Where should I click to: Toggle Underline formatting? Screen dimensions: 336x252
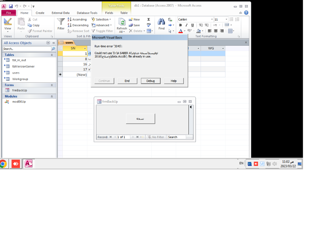click(193, 25)
